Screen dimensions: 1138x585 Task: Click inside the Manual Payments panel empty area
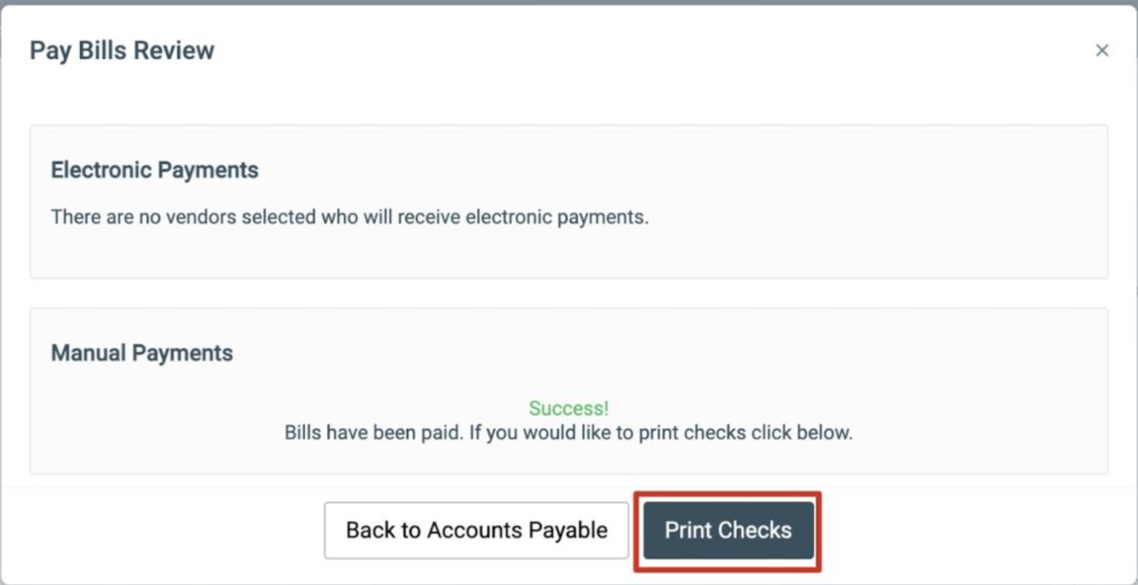click(839, 358)
